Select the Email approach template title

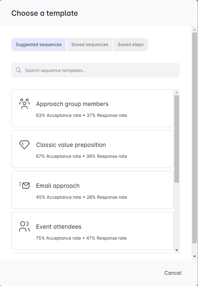tap(58, 186)
